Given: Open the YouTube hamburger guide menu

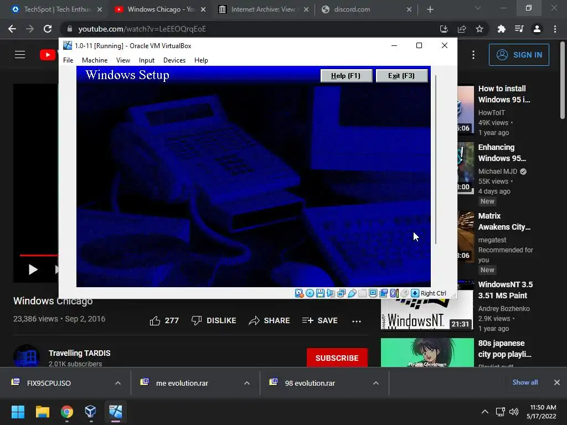Looking at the screenshot, I should tap(20, 55).
